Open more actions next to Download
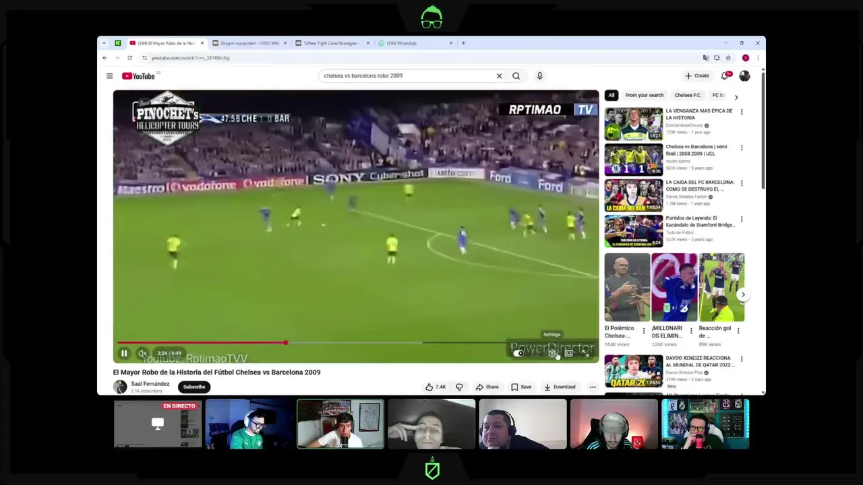Viewport: 863px width, 485px height. [x=593, y=387]
